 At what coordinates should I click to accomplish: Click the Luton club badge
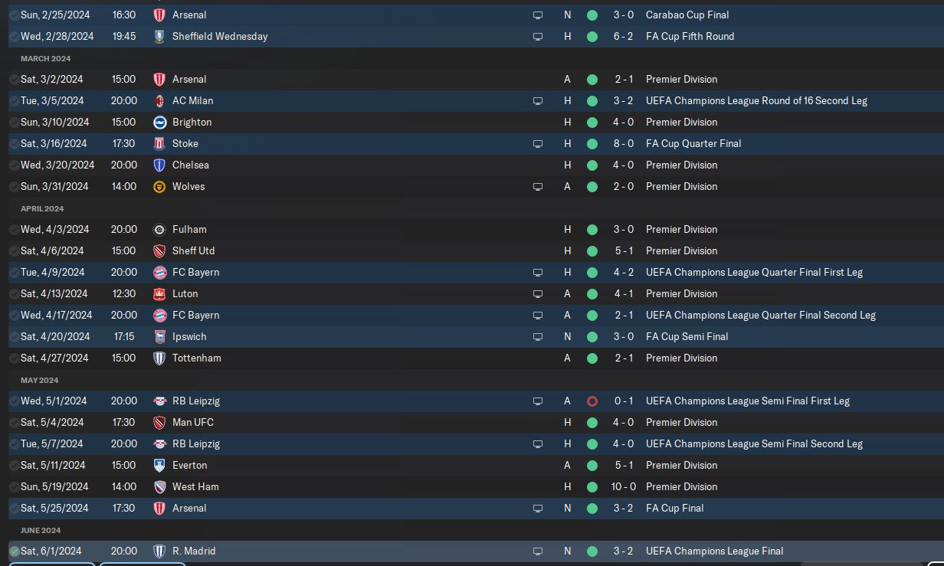(x=159, y=293)
